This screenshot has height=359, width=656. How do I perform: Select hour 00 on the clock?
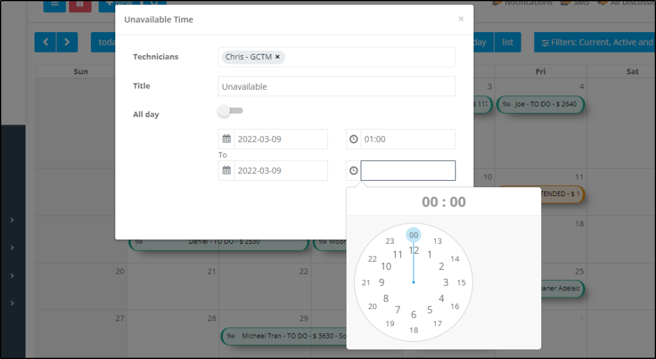coord(413,235)
